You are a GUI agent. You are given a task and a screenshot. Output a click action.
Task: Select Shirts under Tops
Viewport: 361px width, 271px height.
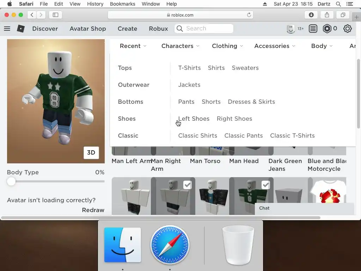coord(216,68)
